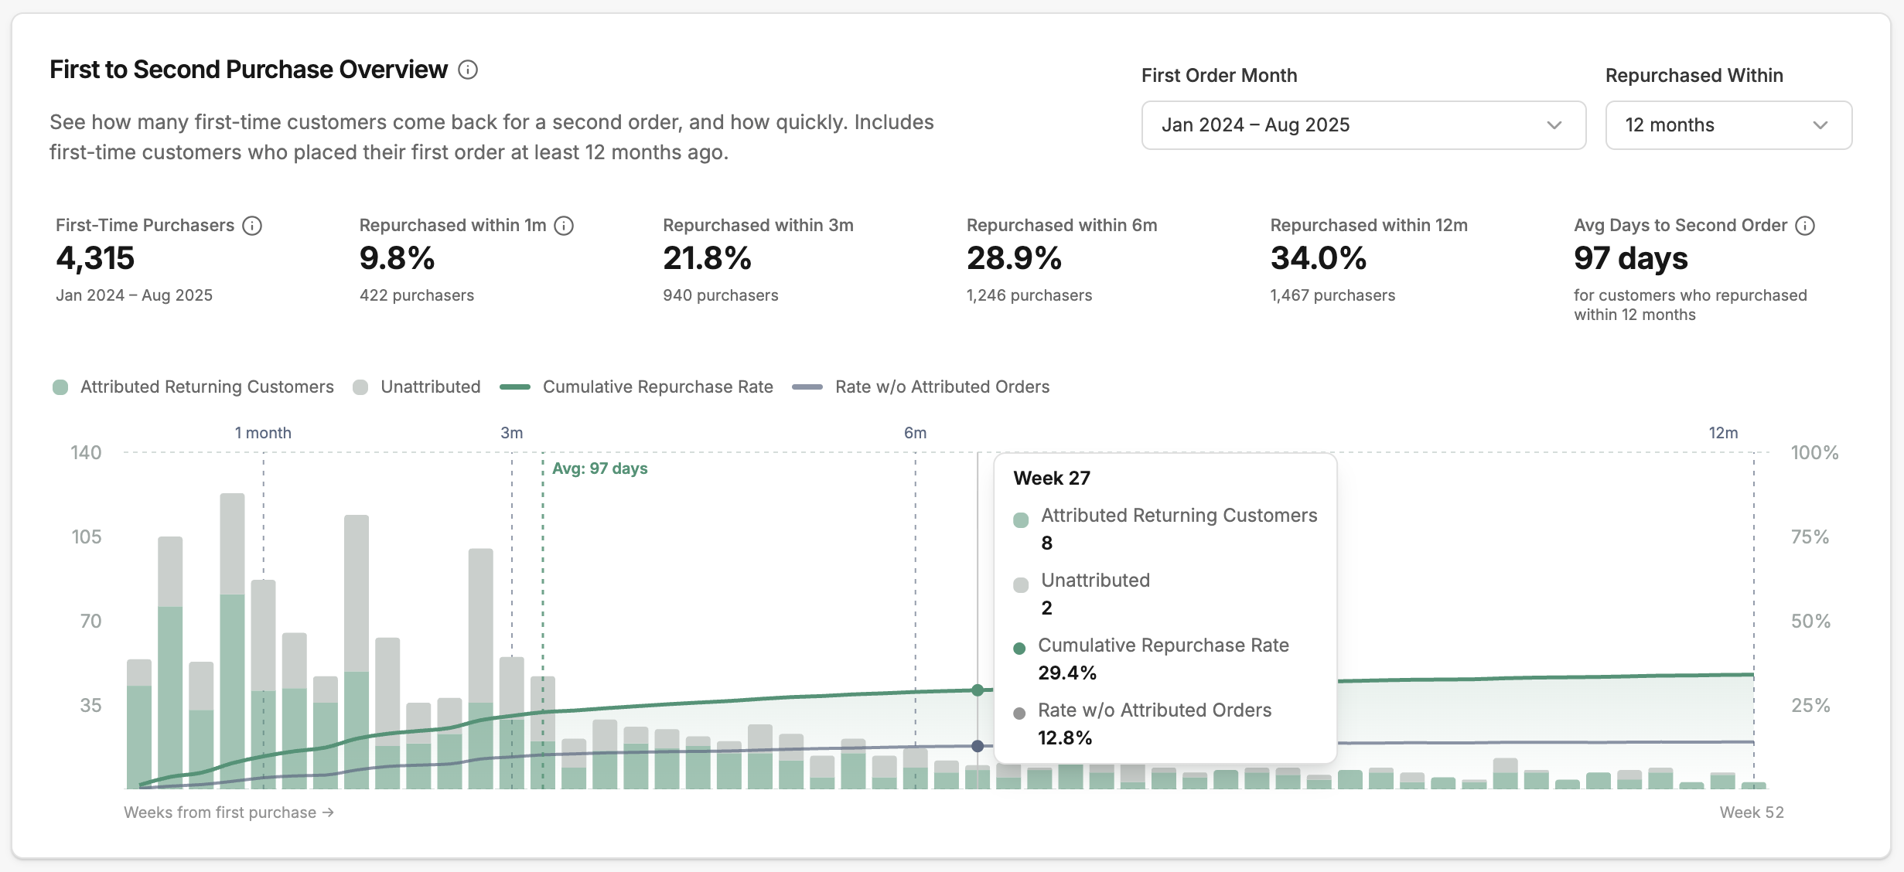This screenshot has height=872, width=1904.
Task: Click dark point on Rate w/o Attributed line
Action: [978, 746]
